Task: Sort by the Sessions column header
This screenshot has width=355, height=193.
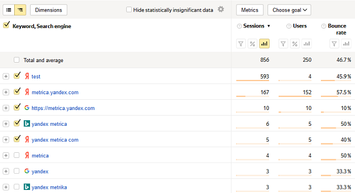Action: [x=254, y=26]
